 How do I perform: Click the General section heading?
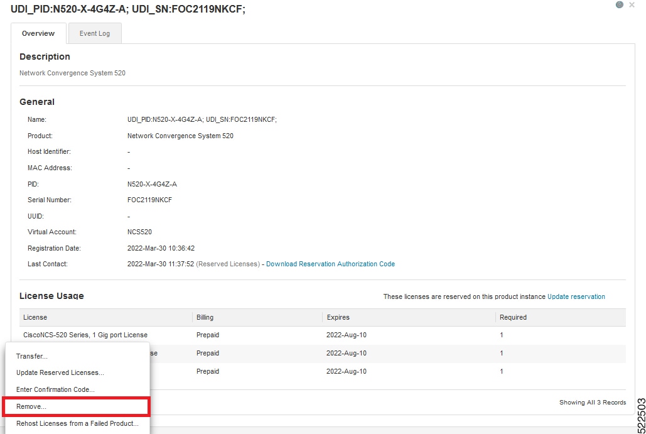pos(37,102)
